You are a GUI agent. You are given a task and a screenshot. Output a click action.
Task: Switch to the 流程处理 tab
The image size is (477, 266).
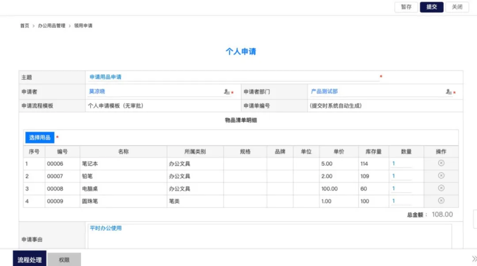point(30,259)
